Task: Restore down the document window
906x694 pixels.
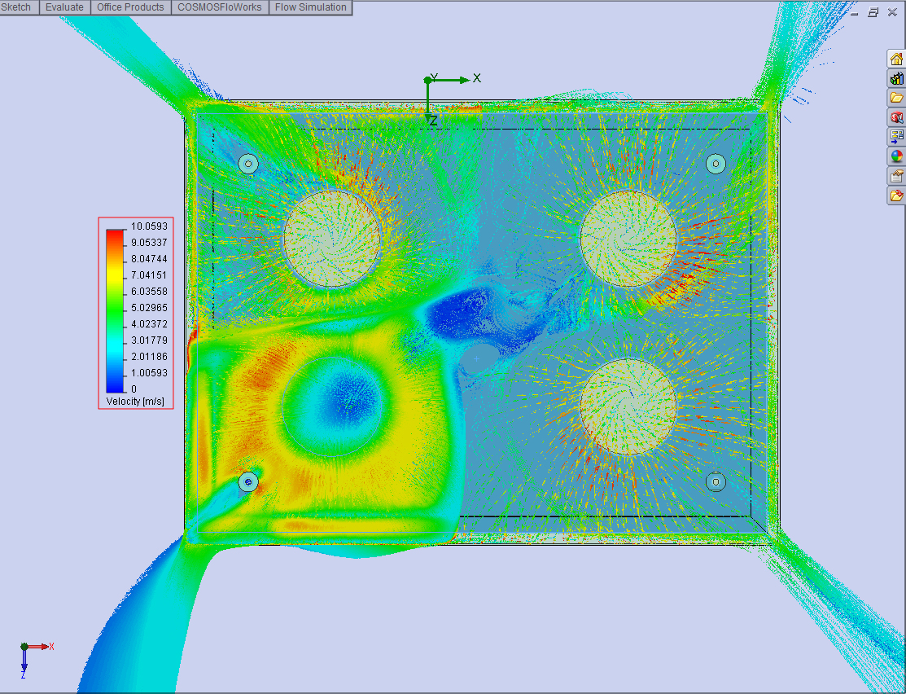Action: point(873,12)
